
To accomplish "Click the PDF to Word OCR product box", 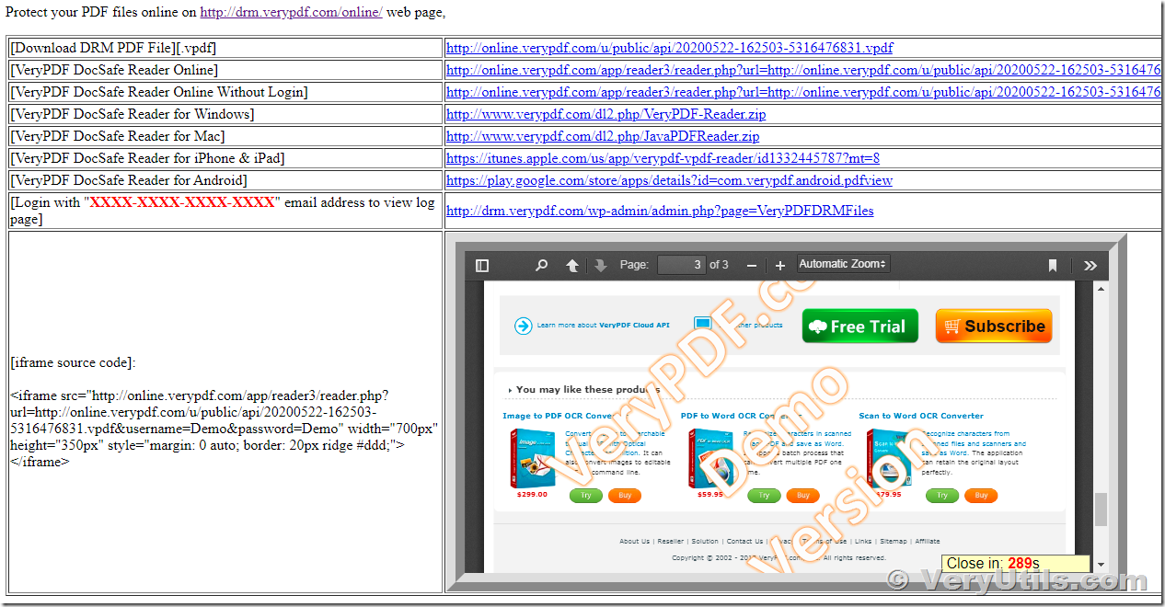I will pyautogui.click(x=711, y=457).
